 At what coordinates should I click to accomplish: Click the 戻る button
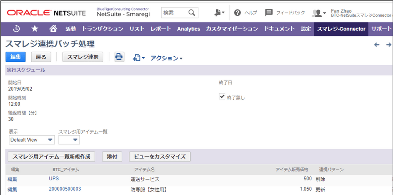click(41, 57)
